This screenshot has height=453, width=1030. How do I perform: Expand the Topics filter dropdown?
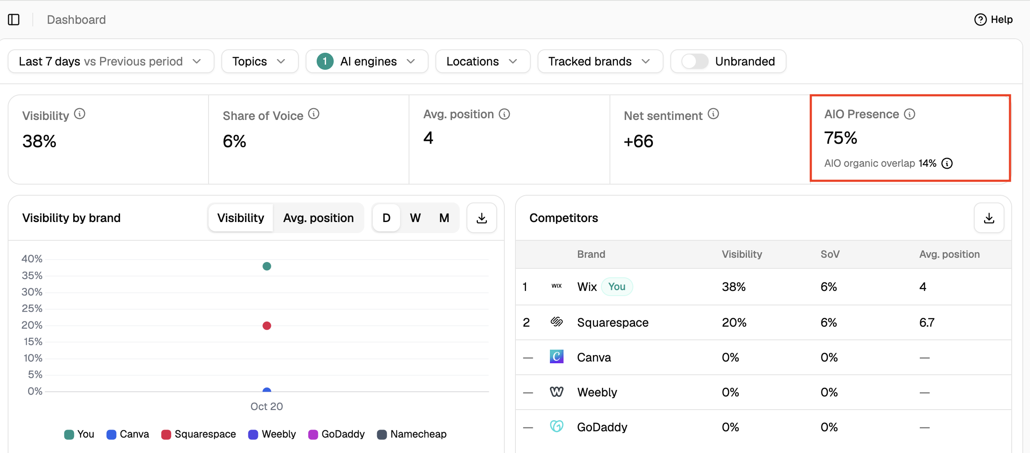pos(260,61)
